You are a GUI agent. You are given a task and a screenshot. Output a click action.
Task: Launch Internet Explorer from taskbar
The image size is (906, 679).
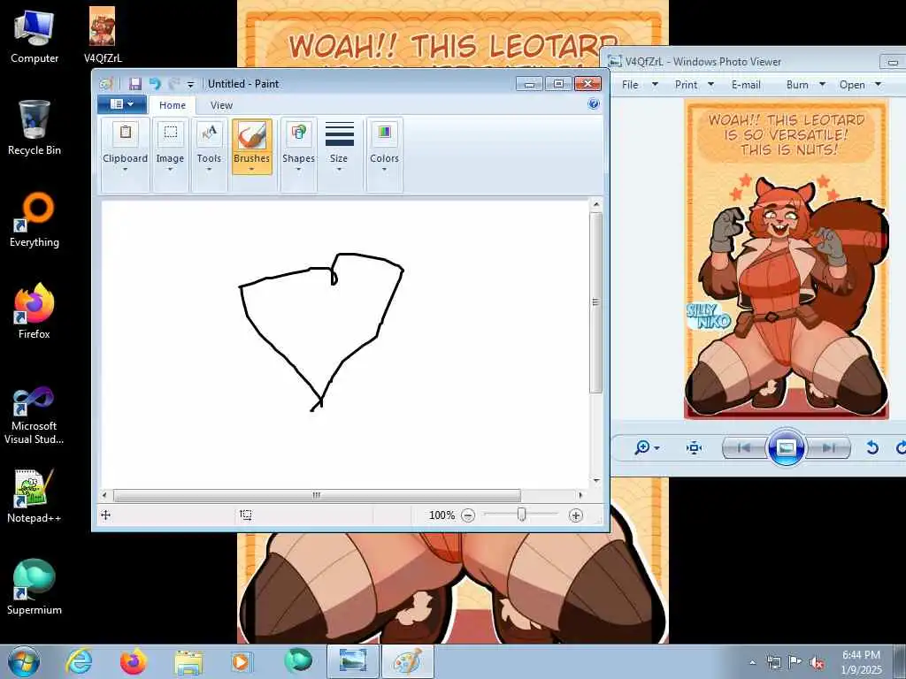point(79,661)
